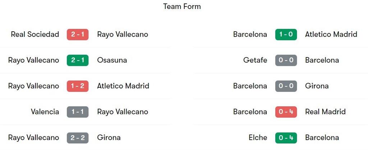
Task: Click the 1-1 Valencia match score badge
Action: (x=77, y=112)
